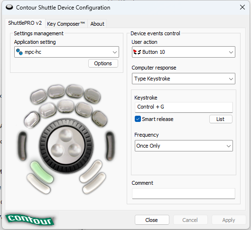Click the top-left button in the upper row
The height and width of the screenshot is (230, 251).
pos(39,97)
